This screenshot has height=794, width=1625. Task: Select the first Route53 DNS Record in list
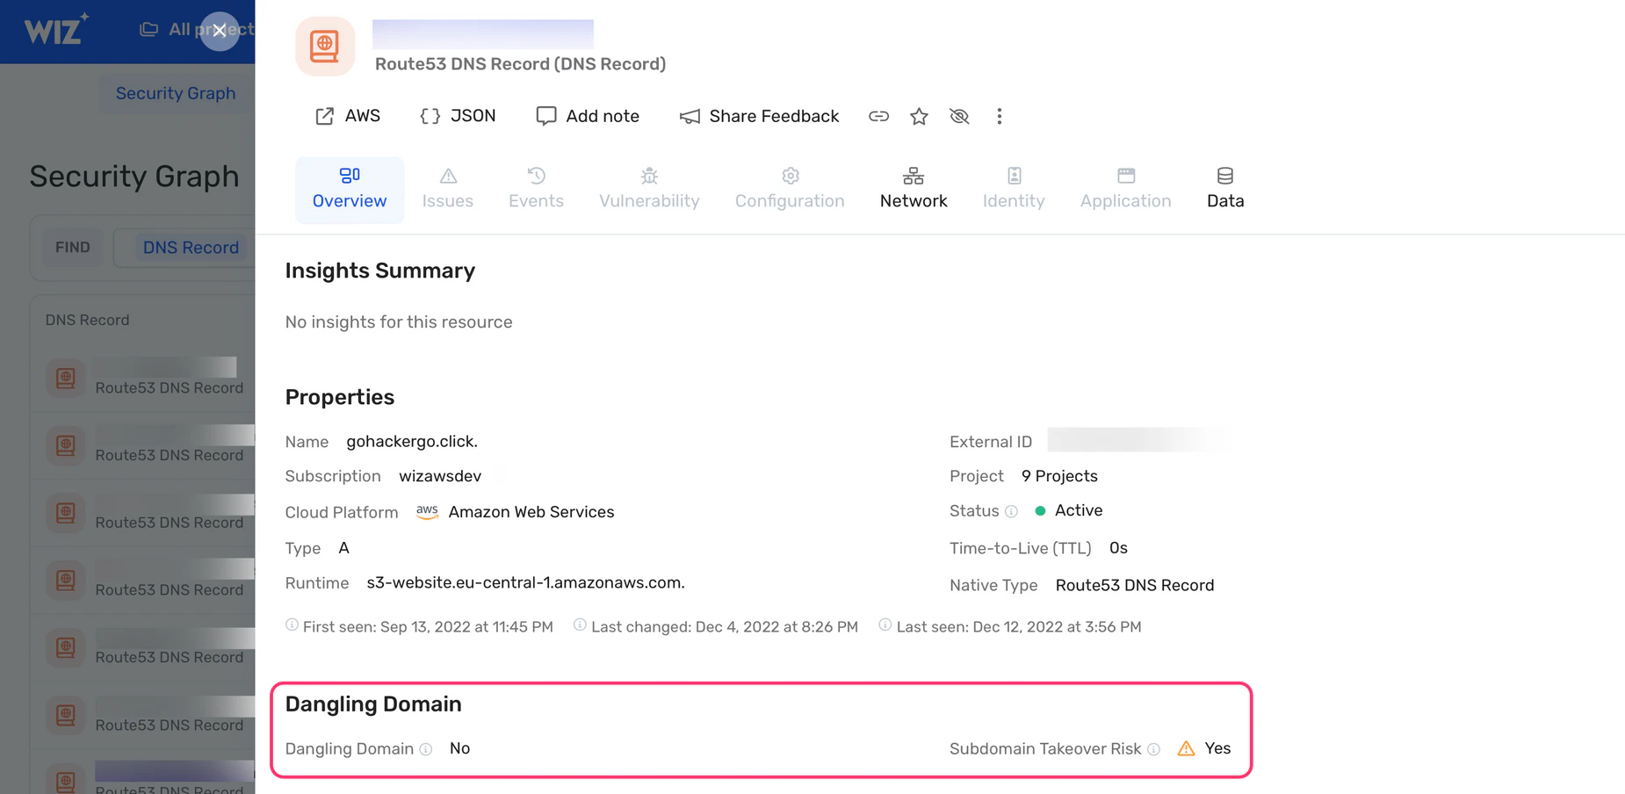point(143,379)
